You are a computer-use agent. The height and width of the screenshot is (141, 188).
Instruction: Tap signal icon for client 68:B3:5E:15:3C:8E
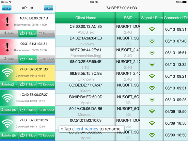coord(152,76)
